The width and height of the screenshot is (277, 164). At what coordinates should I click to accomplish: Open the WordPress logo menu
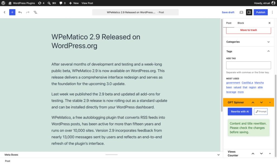click(x=3, y=3)
